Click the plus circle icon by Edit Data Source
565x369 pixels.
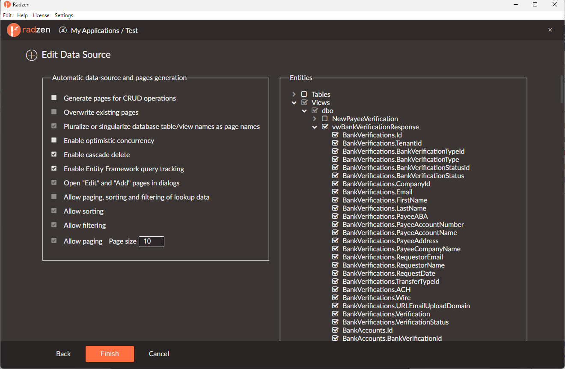[32, 55]
